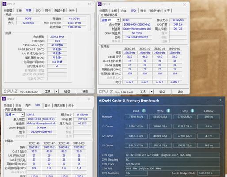The image size is (227, 177).
Task: Click the 确定 button in the slot #2 window
Action: (x=180, y=92)
